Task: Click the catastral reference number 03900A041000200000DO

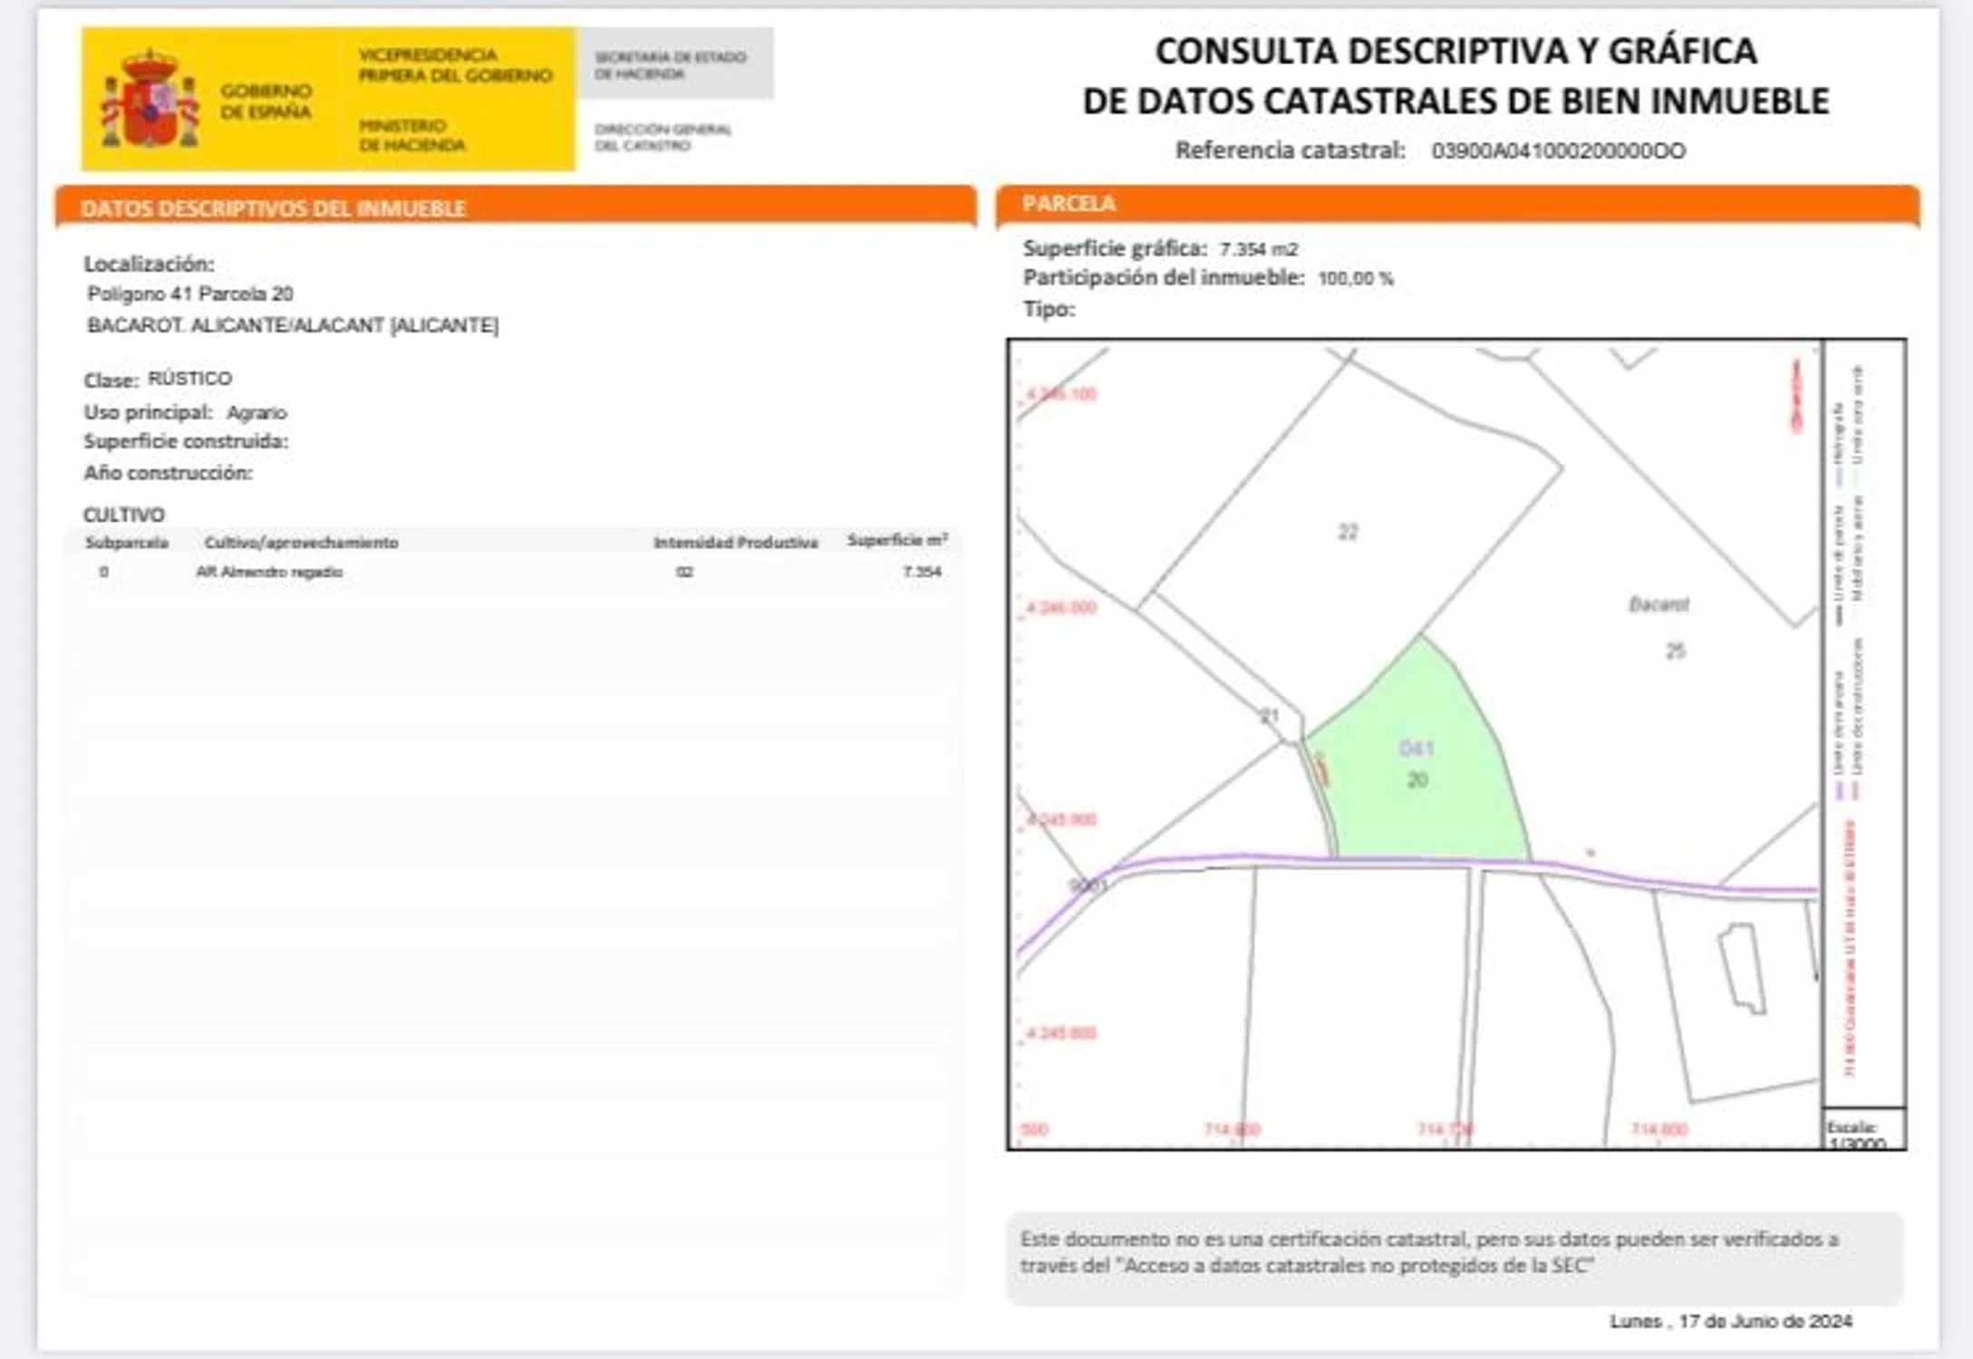Action: tap(1557, 151)
